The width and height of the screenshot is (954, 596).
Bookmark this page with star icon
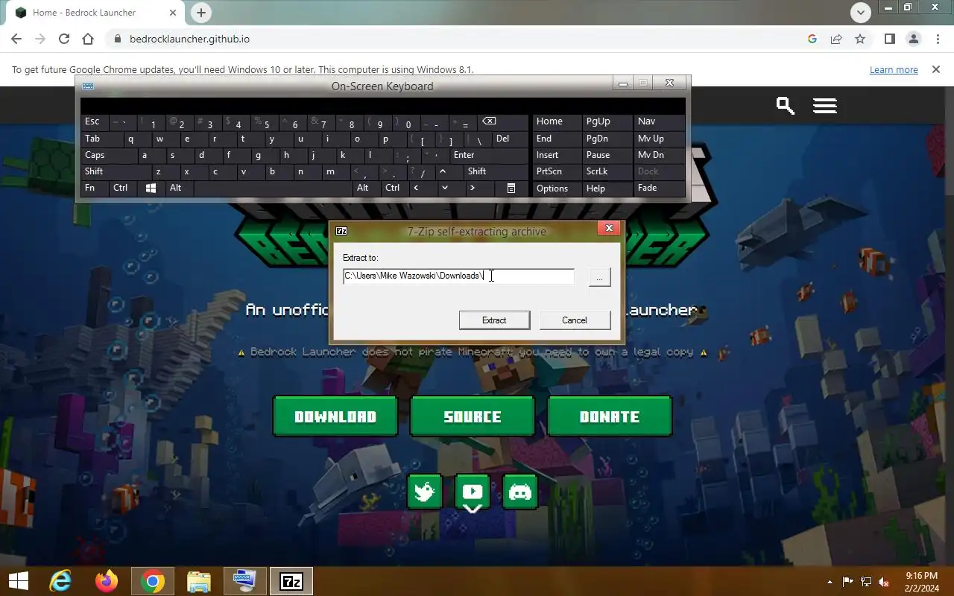coord(860,39)
